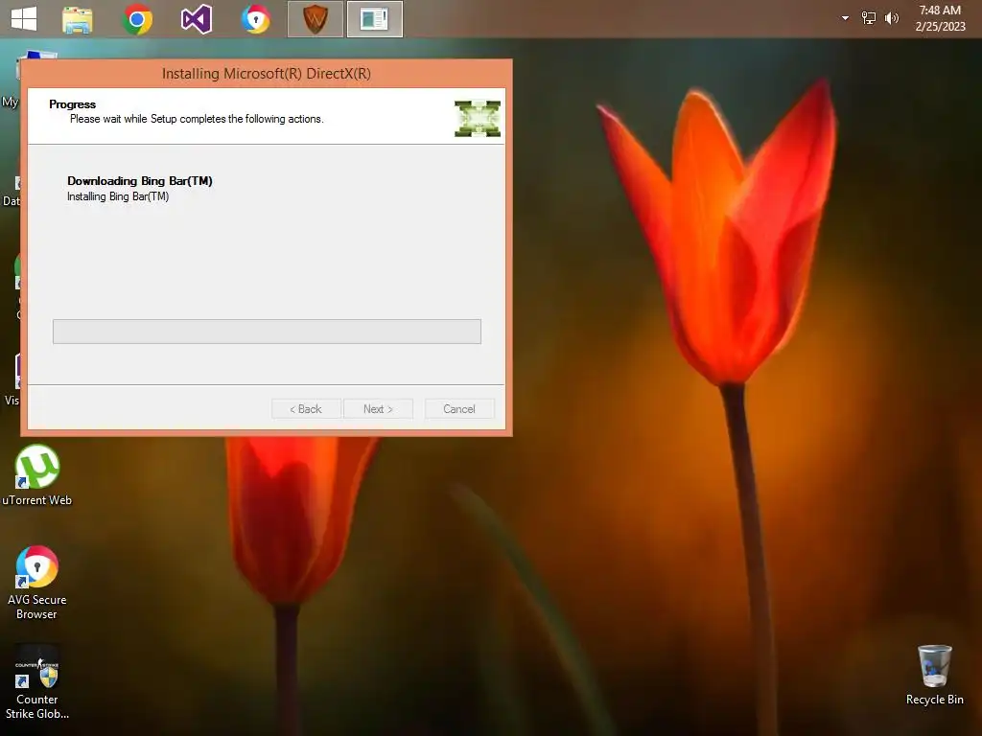Select the uTorrent Web desktop shortcut
This screenshot has height=736, width=982.
tap(37, 475)
